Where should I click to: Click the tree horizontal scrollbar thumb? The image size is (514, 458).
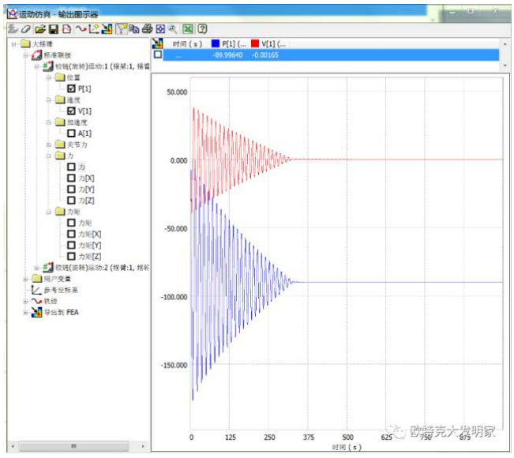pyautogui.click(x=73, y=445)
